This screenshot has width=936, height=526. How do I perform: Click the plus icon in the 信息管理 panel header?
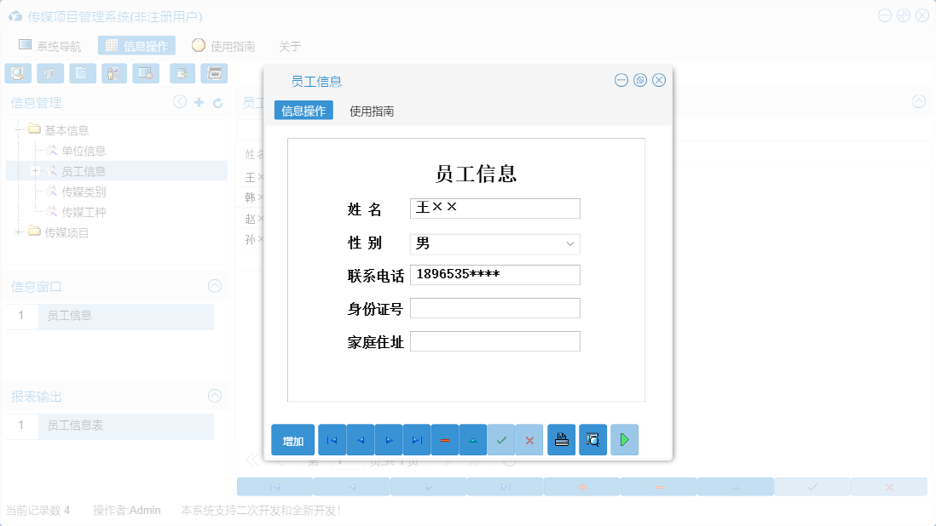click(196, 101)
